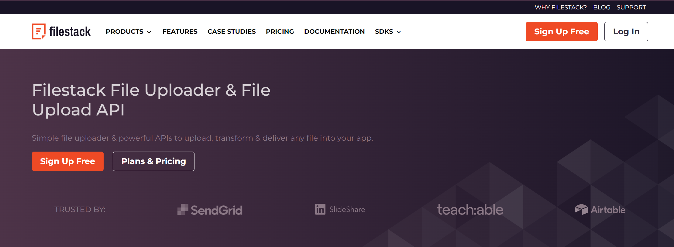Click the Simple file uploader subtitle text

(x=202, y=138)
